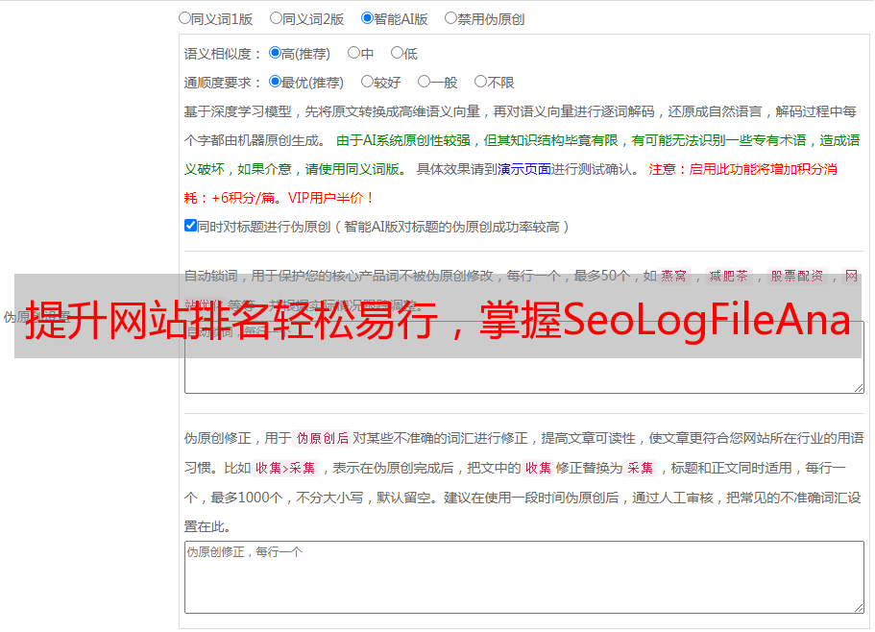Click the 股票配资 example keyword tag
875x632 pixels.
coord(797,276)
